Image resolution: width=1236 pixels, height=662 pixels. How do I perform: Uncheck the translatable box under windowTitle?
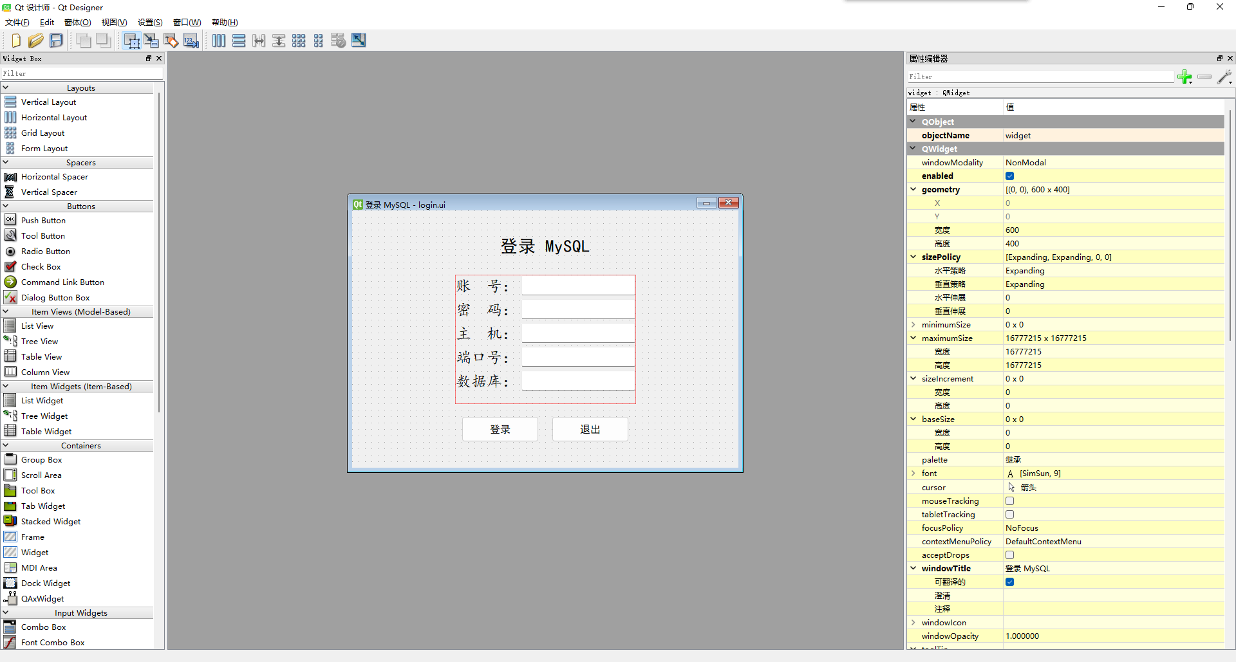tap(1009, 582)
